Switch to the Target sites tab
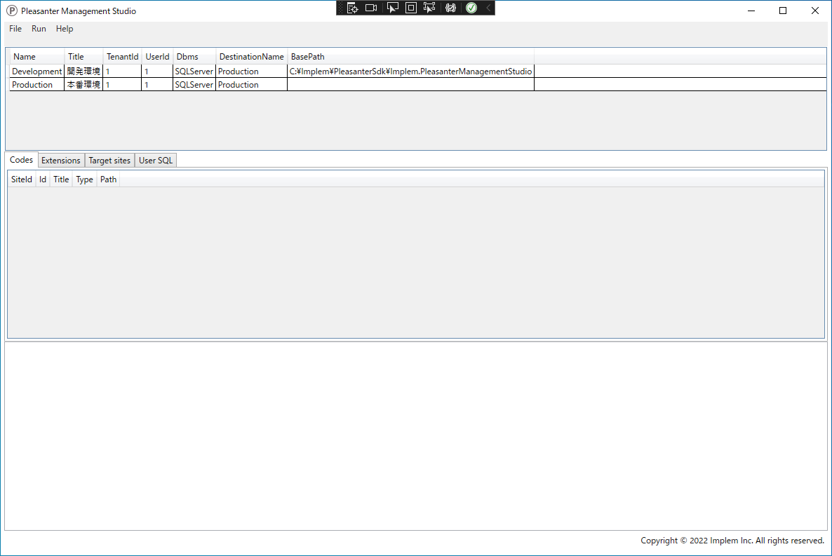The image size is (832, 556). click(109, 161)
